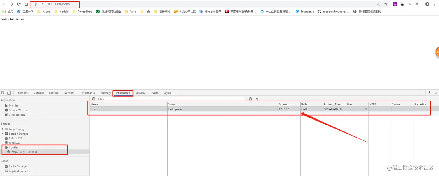Sort cookies by Size column header

pos(357,104)
